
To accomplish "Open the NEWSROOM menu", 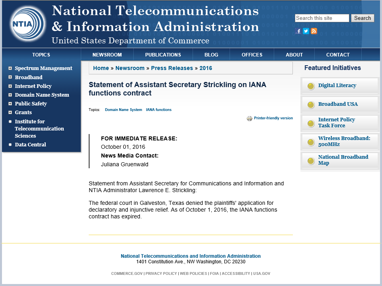I will [107, 54].
